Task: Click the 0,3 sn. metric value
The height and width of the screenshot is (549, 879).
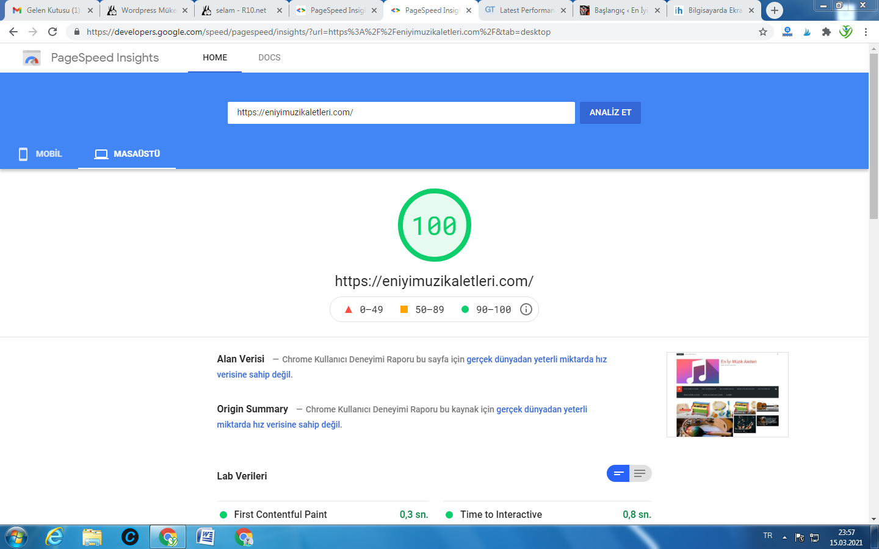Action: tap(414, 515)
